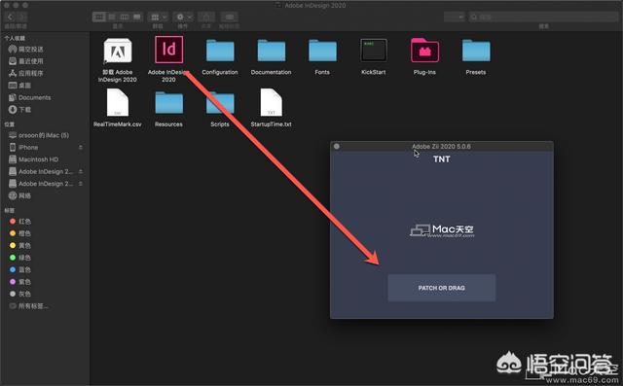Viewport: 623px width, 386px height.
Task: Select second Adobe InDesign 2... volume
Action: [x=41, y=184]
